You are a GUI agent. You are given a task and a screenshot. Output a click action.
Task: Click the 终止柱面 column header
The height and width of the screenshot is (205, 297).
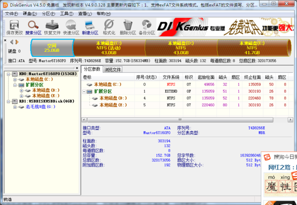tap(252, 77)
